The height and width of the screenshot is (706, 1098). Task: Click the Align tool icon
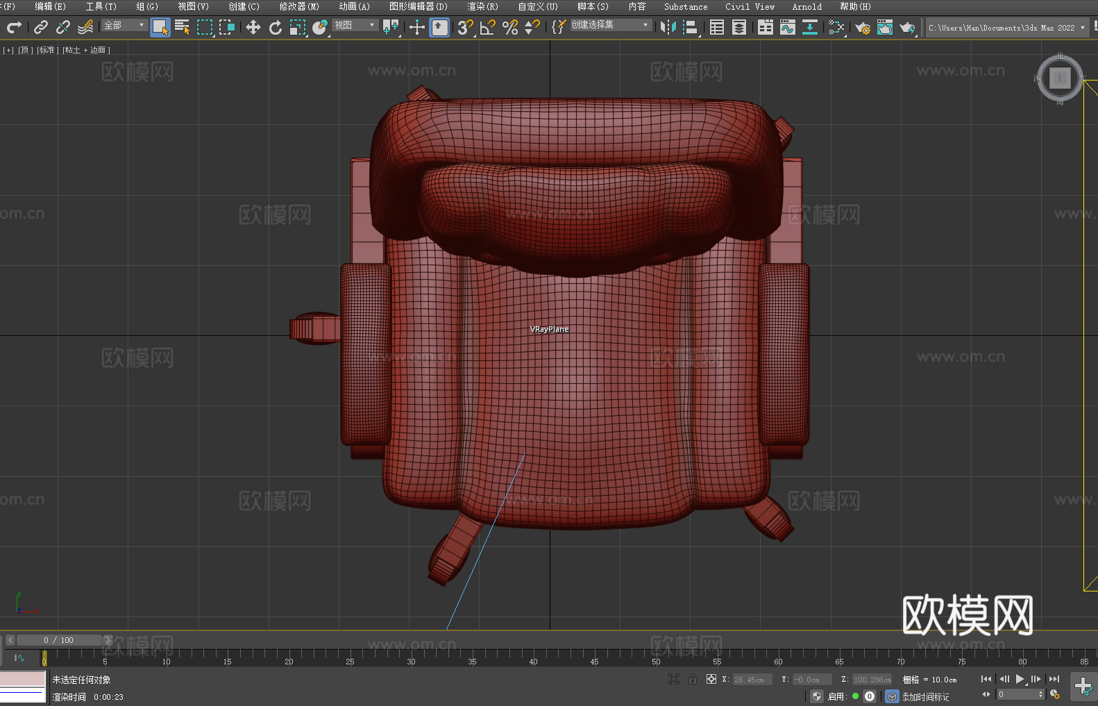[x=691, y=27]
